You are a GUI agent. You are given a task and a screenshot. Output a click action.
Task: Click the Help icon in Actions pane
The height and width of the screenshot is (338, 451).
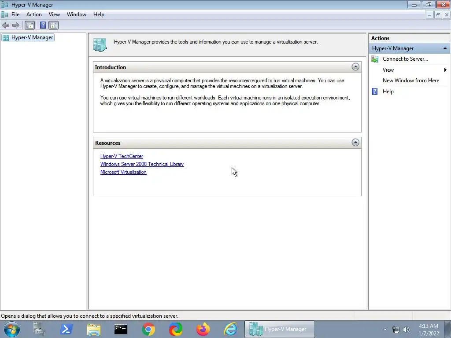point(374,92)
